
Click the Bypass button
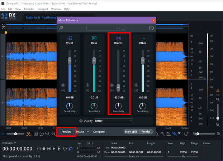pyautogui.click(x=80, y=132)
